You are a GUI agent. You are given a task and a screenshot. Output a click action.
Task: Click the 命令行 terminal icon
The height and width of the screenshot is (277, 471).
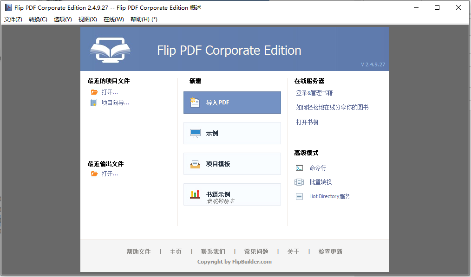tap(299, 168)
